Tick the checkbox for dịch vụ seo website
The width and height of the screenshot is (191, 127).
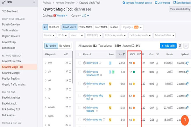pyautogui.click(x=80, y=108)
